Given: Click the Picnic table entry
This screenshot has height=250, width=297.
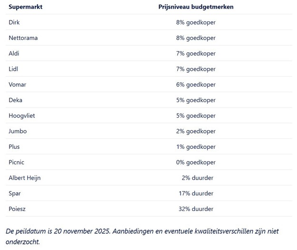Looking at the screenshot, I should [17, 163].
